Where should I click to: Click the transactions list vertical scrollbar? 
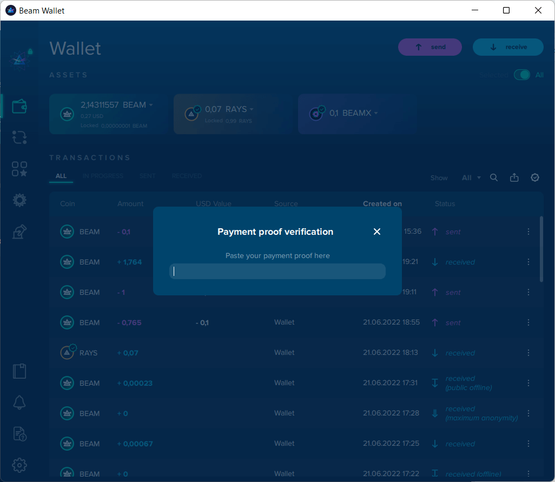(x=541, y=249)
